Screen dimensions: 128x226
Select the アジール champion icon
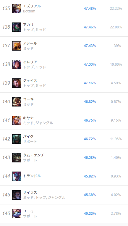17,46
